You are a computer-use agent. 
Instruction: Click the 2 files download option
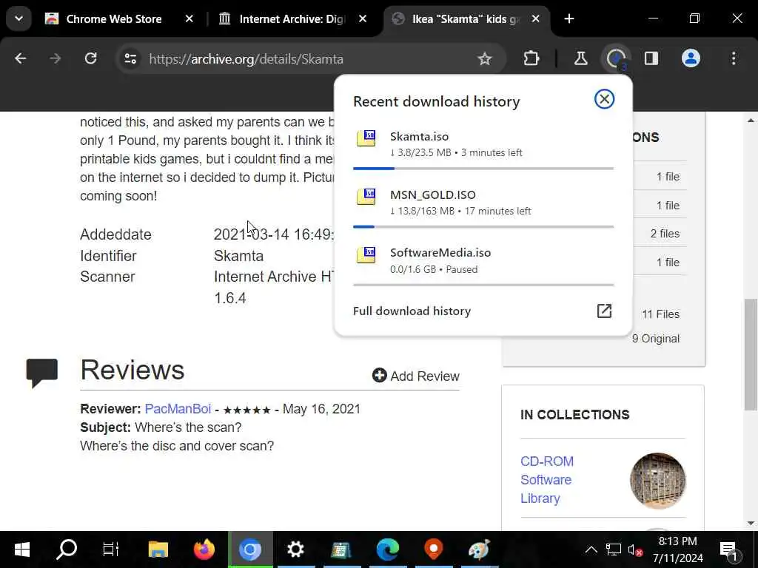coord(665,233)
